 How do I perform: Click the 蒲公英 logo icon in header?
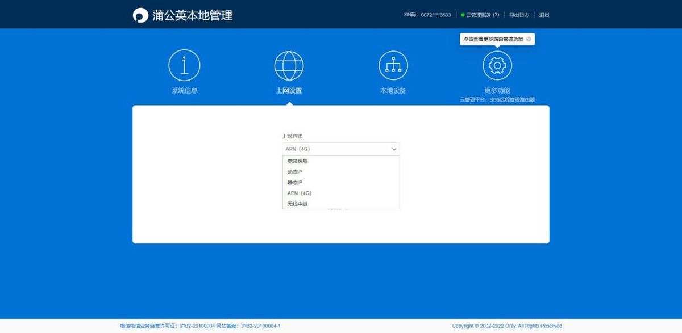(140, 15)
